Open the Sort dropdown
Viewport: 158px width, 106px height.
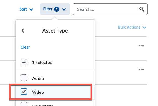point(26,9)
